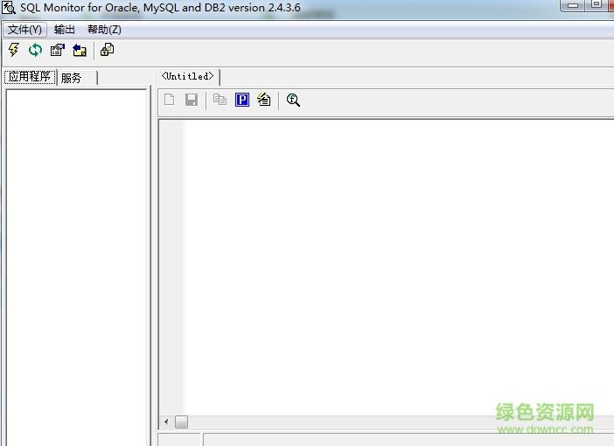
Task: Click the padlock documents toolbar icon
Action: pyautogui.click(x=107, y=50)
